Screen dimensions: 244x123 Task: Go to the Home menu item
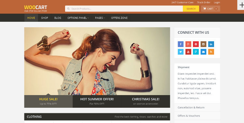pyautogui.click(x=31, y=18)
